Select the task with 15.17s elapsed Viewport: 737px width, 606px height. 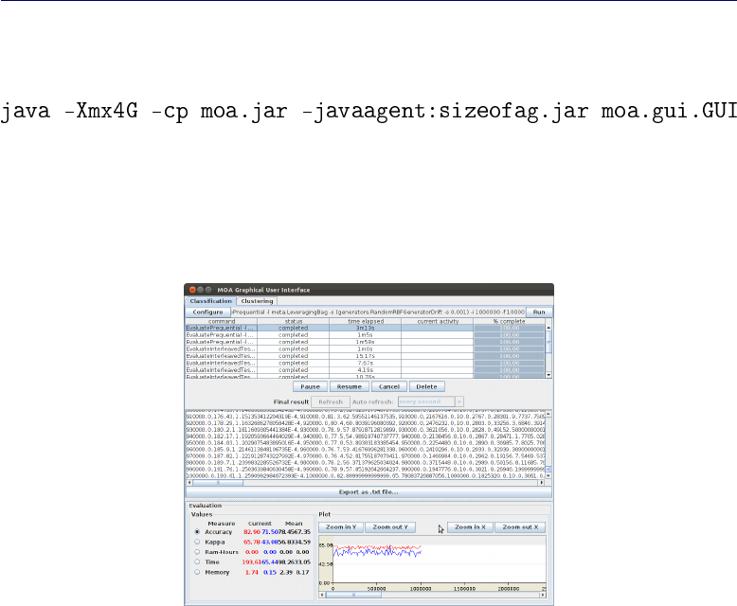(x=366, y=356)
